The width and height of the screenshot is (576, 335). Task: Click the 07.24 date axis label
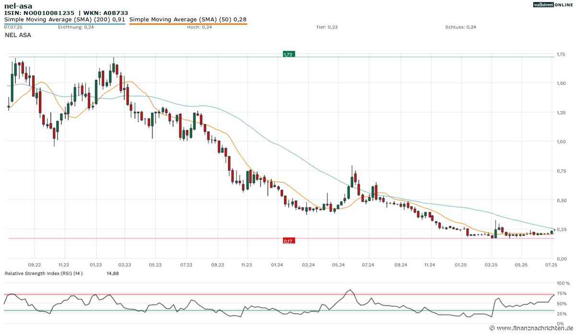coord(368,265)
